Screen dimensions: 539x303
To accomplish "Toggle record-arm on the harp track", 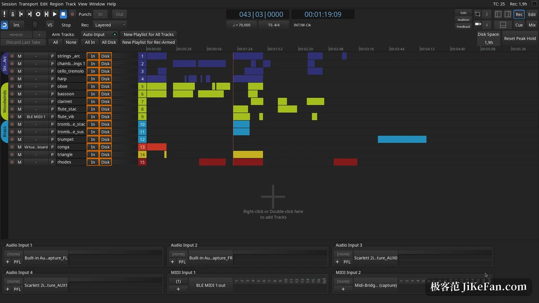I will click(x=12, y=79).
